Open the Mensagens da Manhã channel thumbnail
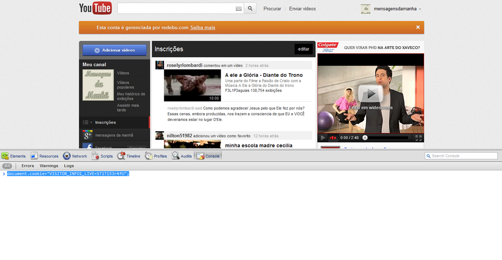 click(98, 85)
